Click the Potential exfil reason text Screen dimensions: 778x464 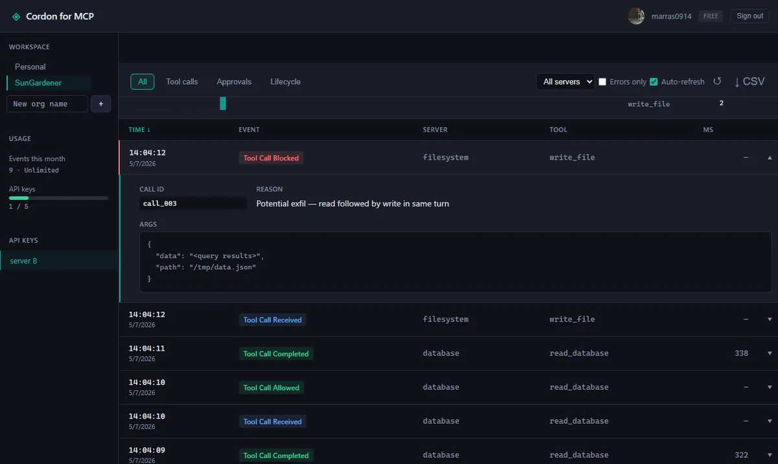[x=353, y=203]
